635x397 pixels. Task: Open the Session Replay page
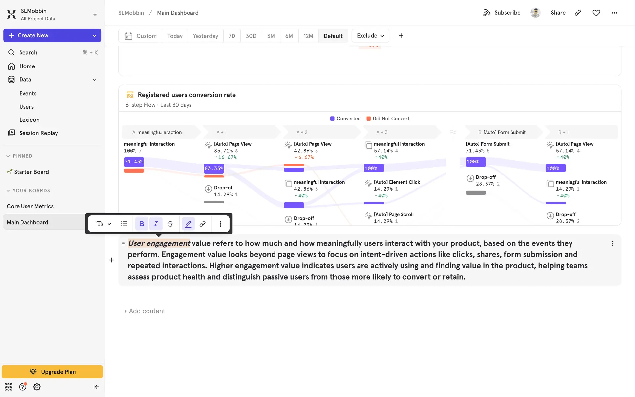(38, 133)
